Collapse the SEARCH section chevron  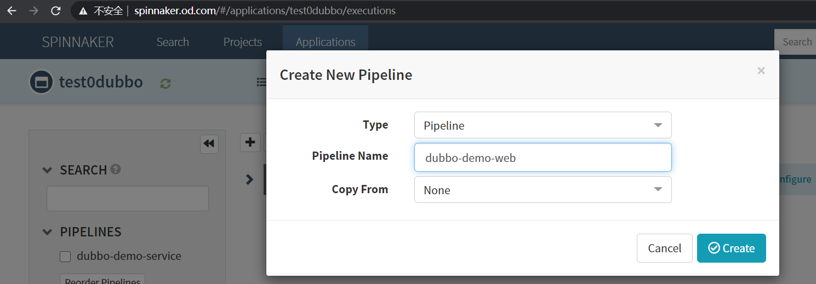point(48,170)
